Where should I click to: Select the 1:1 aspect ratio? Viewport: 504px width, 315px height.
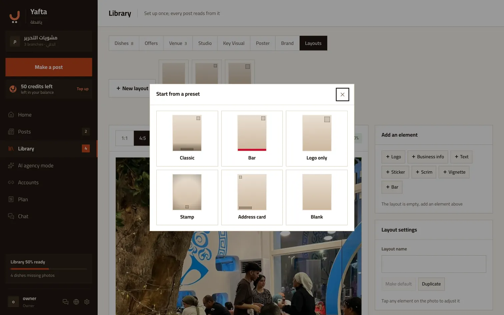125,138
